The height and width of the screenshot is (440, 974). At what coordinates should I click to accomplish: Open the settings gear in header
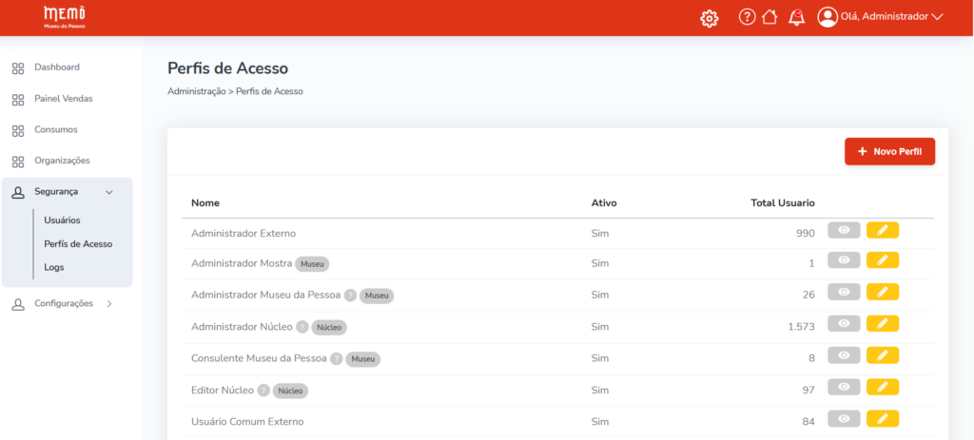click(709, 18)
